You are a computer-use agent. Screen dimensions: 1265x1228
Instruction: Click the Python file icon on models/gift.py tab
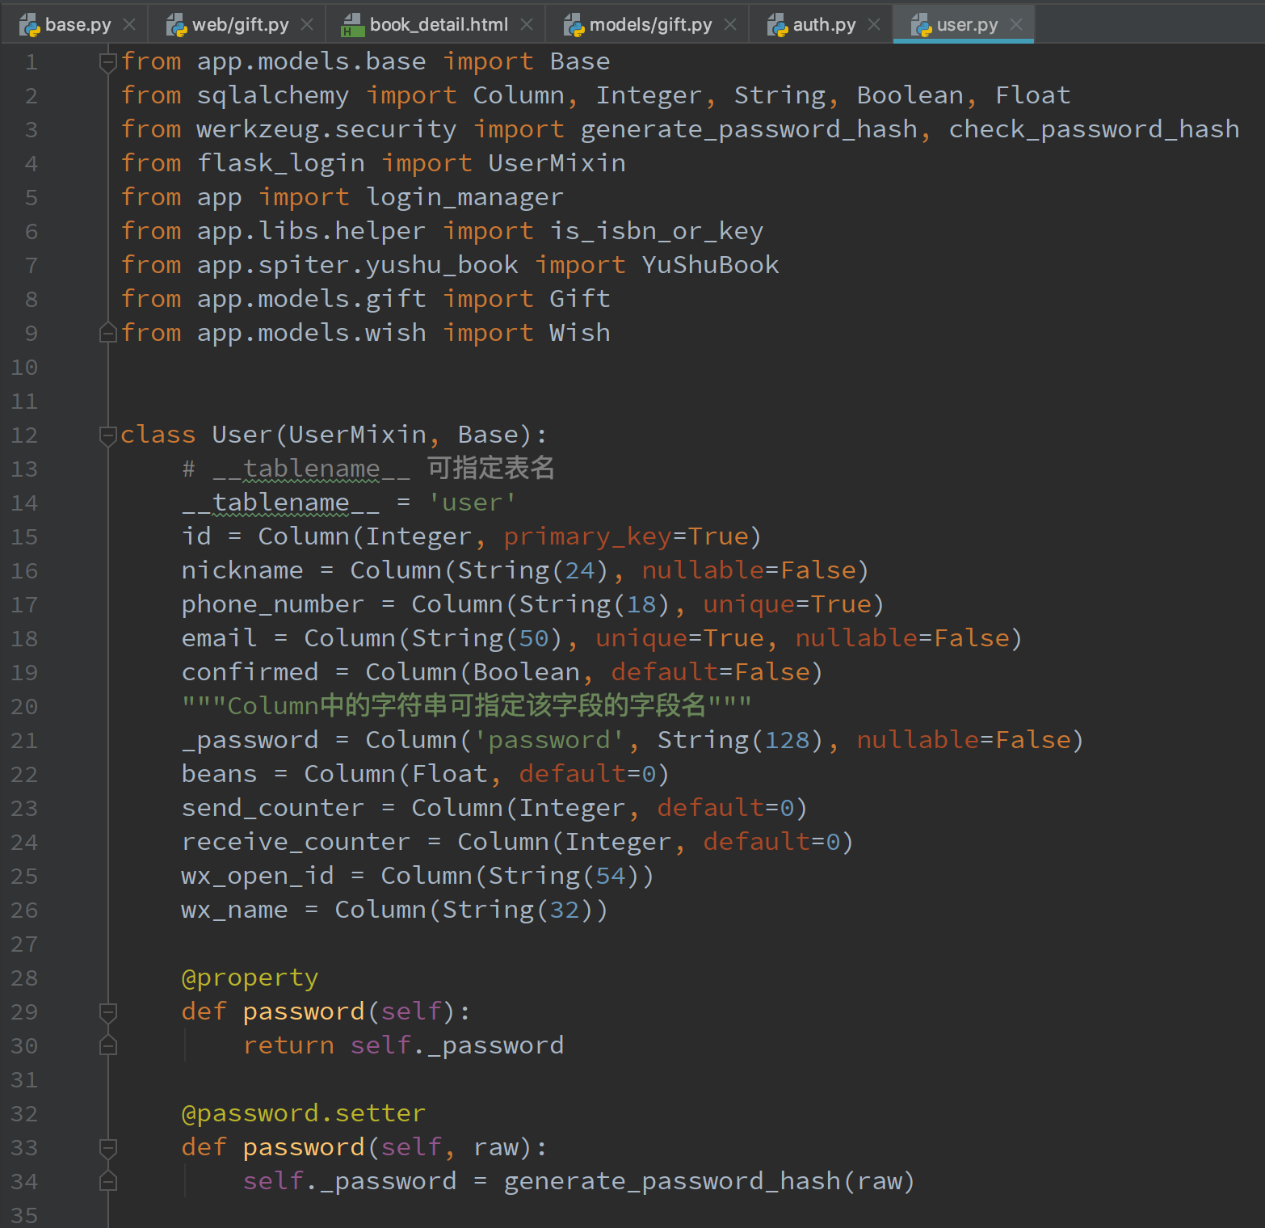574,25
